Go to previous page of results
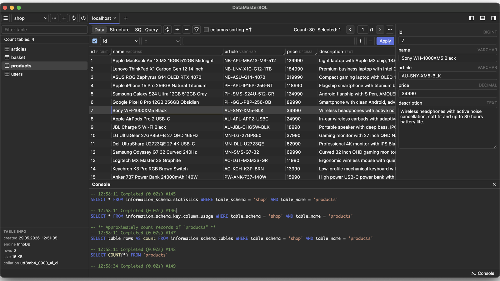Image resolution: width=500 pixels, height=281 pixels. [x=350, y=30]
